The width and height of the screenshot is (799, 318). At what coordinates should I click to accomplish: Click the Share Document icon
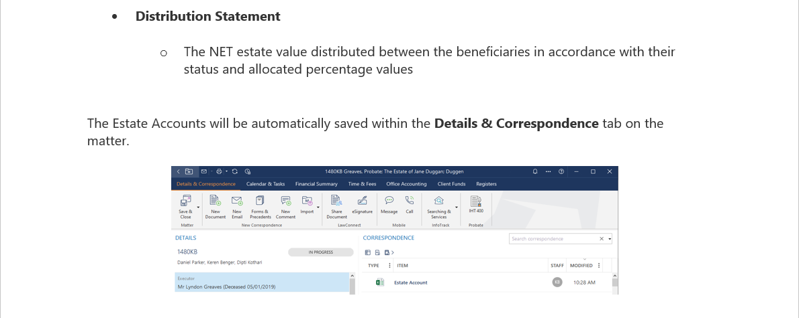336,201
